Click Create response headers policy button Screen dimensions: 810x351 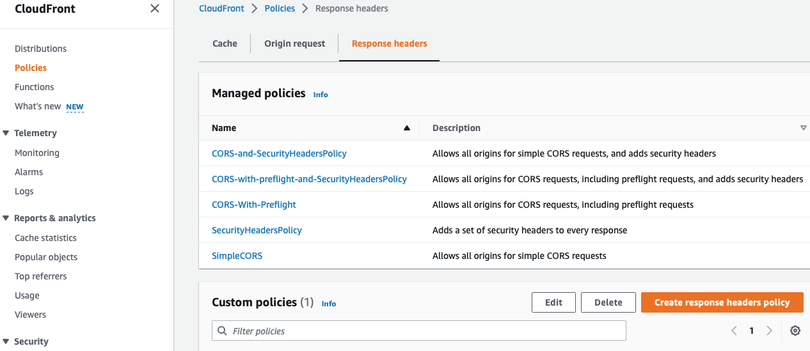[722, 302]
